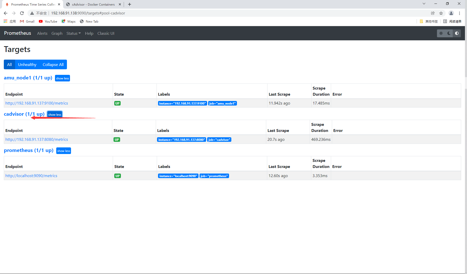Close the Prometheus Time Series tab
The width and height of the screenshot is (467, 274).
[59, 4]
